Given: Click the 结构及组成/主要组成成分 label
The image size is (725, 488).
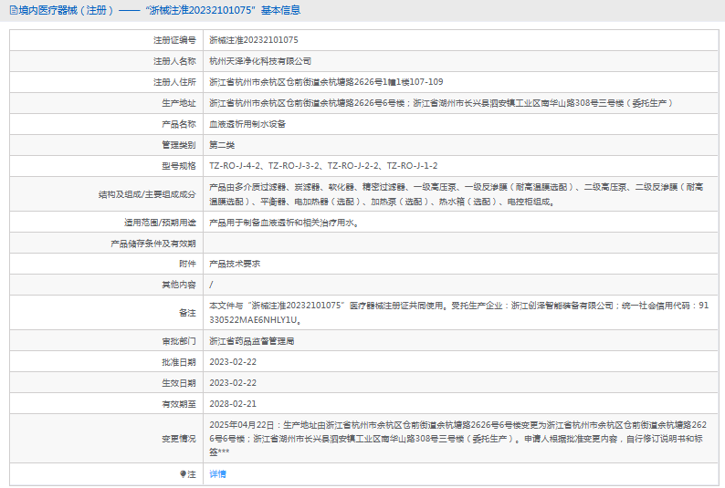Looking at the screenshot, I should [147, 194].
